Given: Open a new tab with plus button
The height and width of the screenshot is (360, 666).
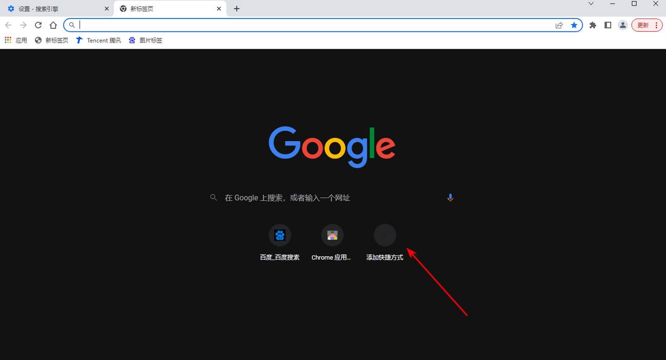Looking at the screenshot, I should 237,9.
